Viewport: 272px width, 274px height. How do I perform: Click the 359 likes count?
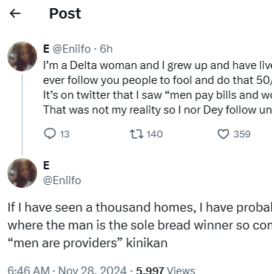(x=242, y=134)
